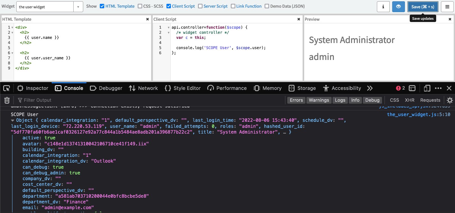Open the Network tab
Image resolution: width=455 pixels, height=213 pixels.
[x=143, y=88]
